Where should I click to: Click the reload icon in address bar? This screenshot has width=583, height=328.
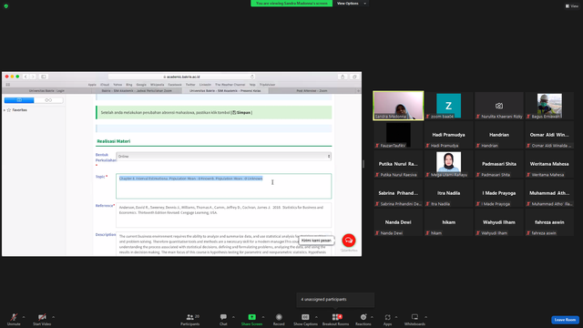tap(252, 77)
